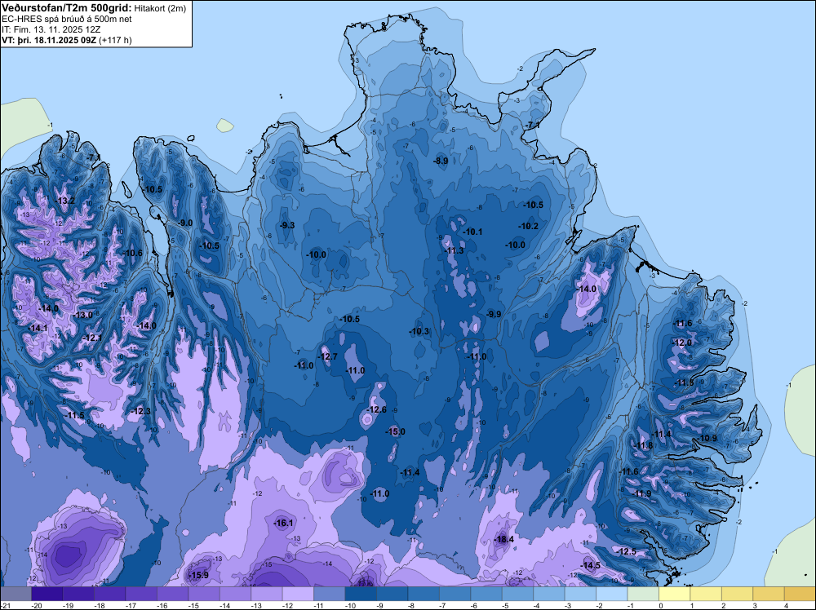
Task: Click the -11.8 temperature label
Action: 643,445
